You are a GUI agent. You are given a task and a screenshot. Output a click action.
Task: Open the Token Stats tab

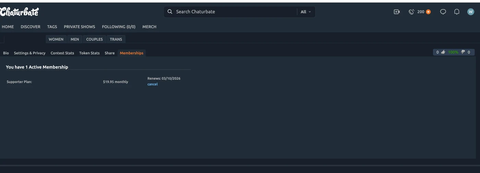(89, 53)
